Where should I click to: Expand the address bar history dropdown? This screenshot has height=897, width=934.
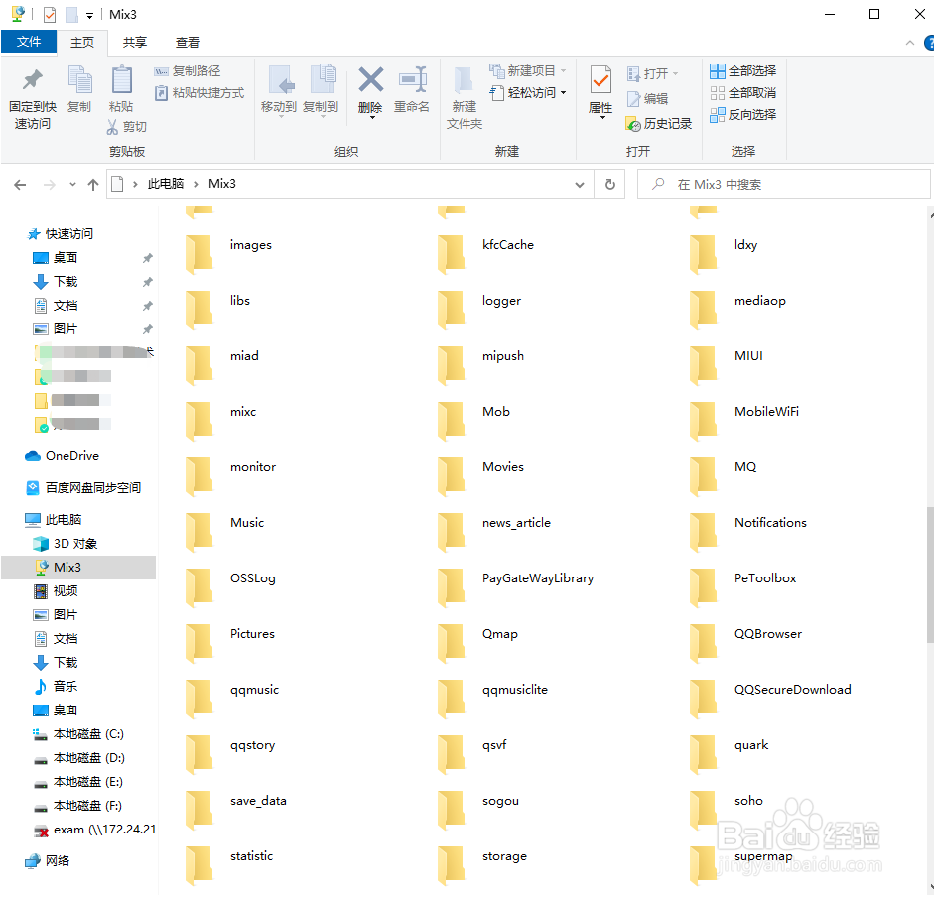pyautogui.click(x=579, y=185)
